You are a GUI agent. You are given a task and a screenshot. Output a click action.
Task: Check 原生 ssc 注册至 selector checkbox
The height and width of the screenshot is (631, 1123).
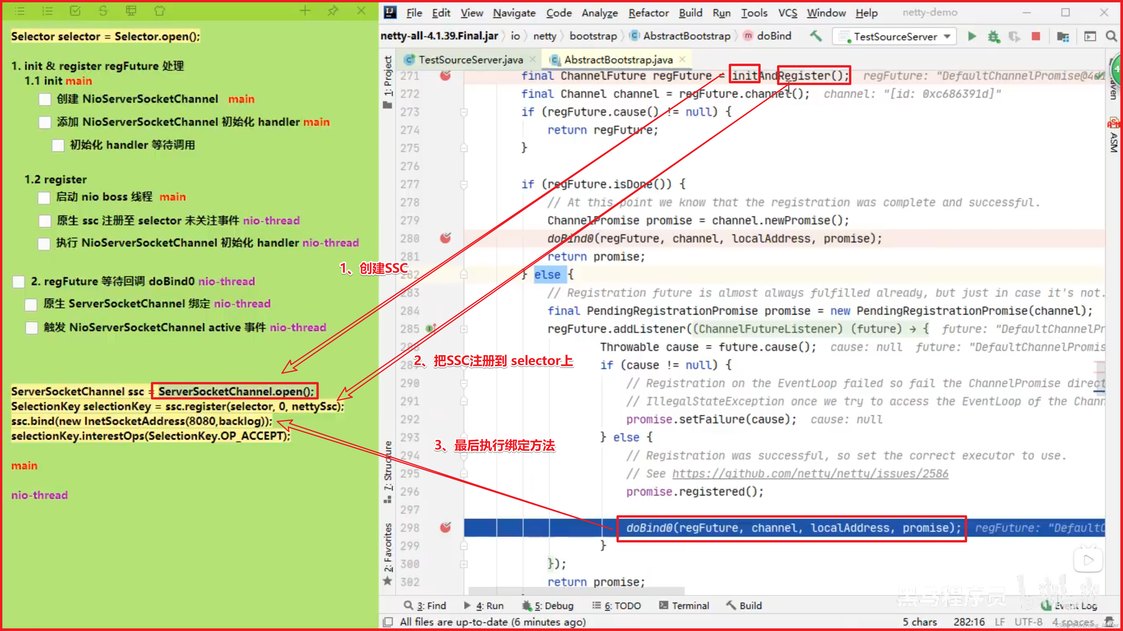[x=44, y=221]
